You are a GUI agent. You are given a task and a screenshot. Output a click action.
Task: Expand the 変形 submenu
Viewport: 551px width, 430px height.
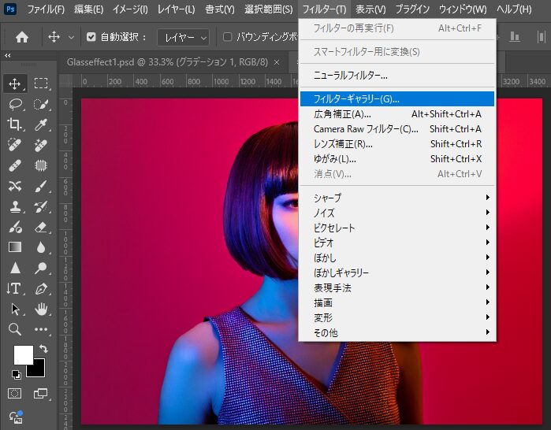click(397, 317)
